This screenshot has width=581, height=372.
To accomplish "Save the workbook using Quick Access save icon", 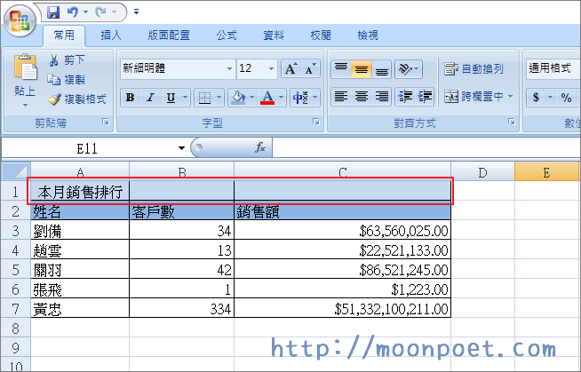I will [x=53, y=12].
